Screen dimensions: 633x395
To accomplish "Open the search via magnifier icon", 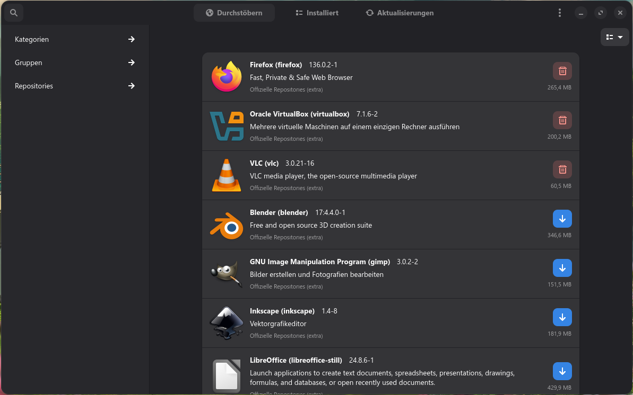I will (x=14, y=13).
